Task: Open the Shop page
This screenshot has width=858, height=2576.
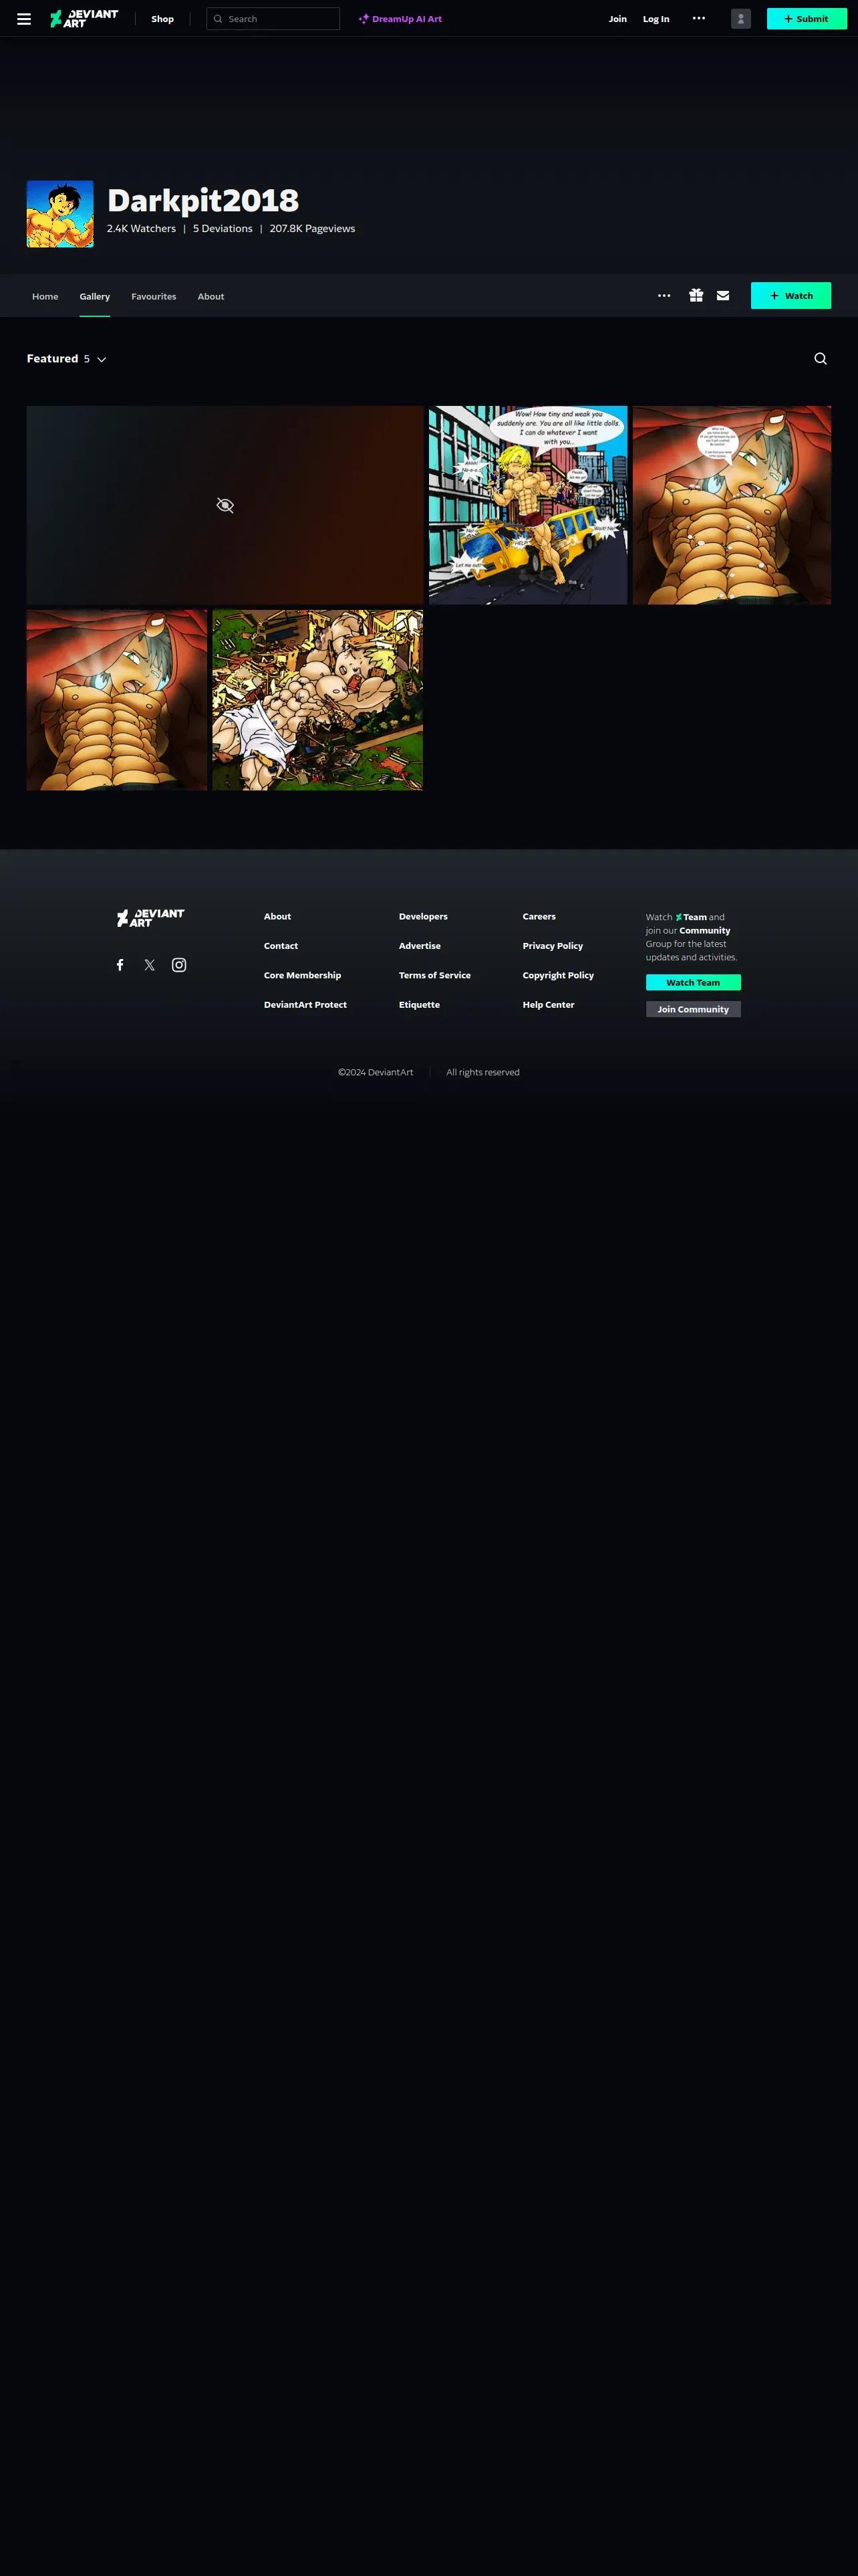Action: 162,19
